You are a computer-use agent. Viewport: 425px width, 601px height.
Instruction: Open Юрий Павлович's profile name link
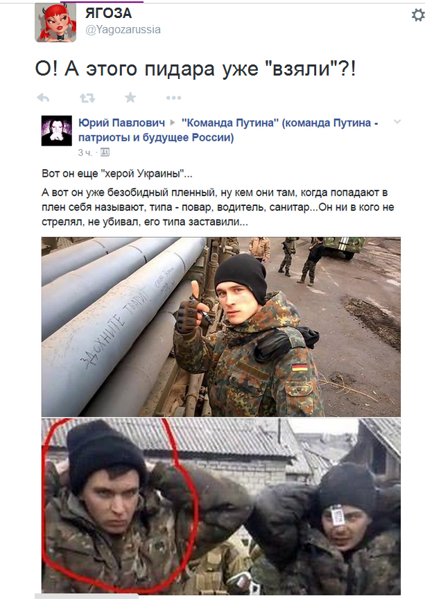click(x=121, y=123)
